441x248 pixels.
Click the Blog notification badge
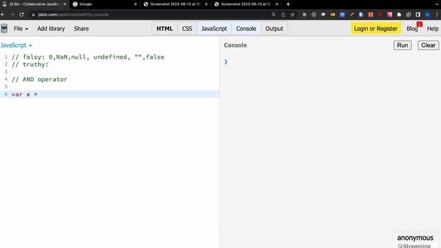click(x=420, y=25)
